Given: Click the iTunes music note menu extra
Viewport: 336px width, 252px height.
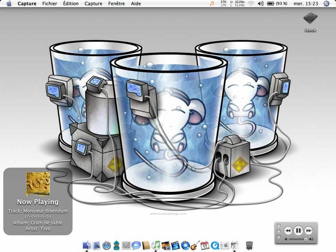Looking at the screenshot, I should point(212,4).
